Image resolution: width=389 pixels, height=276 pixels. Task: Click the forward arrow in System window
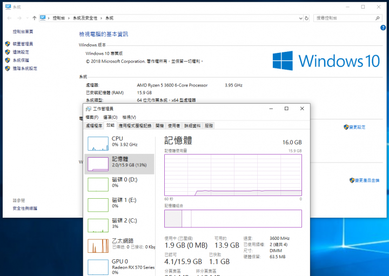pos(19,18)
